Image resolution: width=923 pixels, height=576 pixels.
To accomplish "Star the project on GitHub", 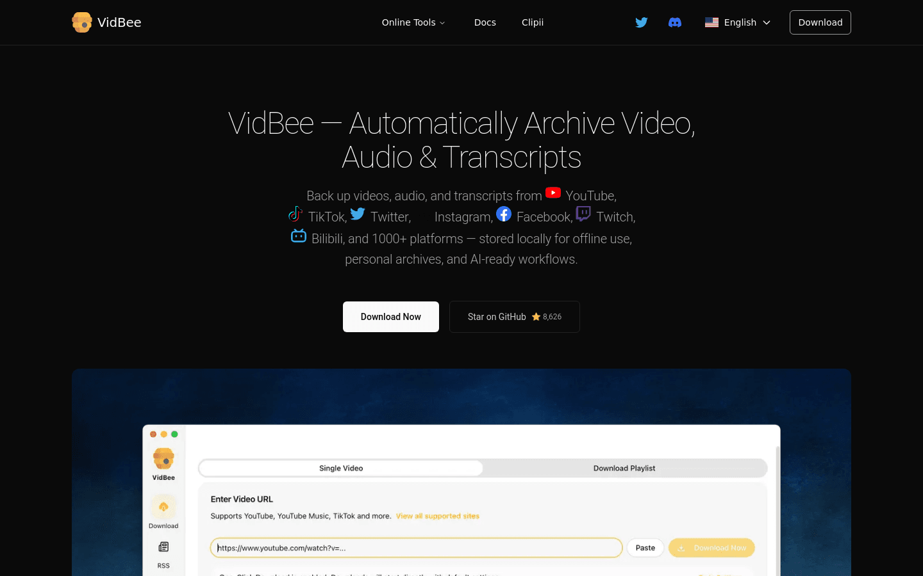I will coord(514,316).
